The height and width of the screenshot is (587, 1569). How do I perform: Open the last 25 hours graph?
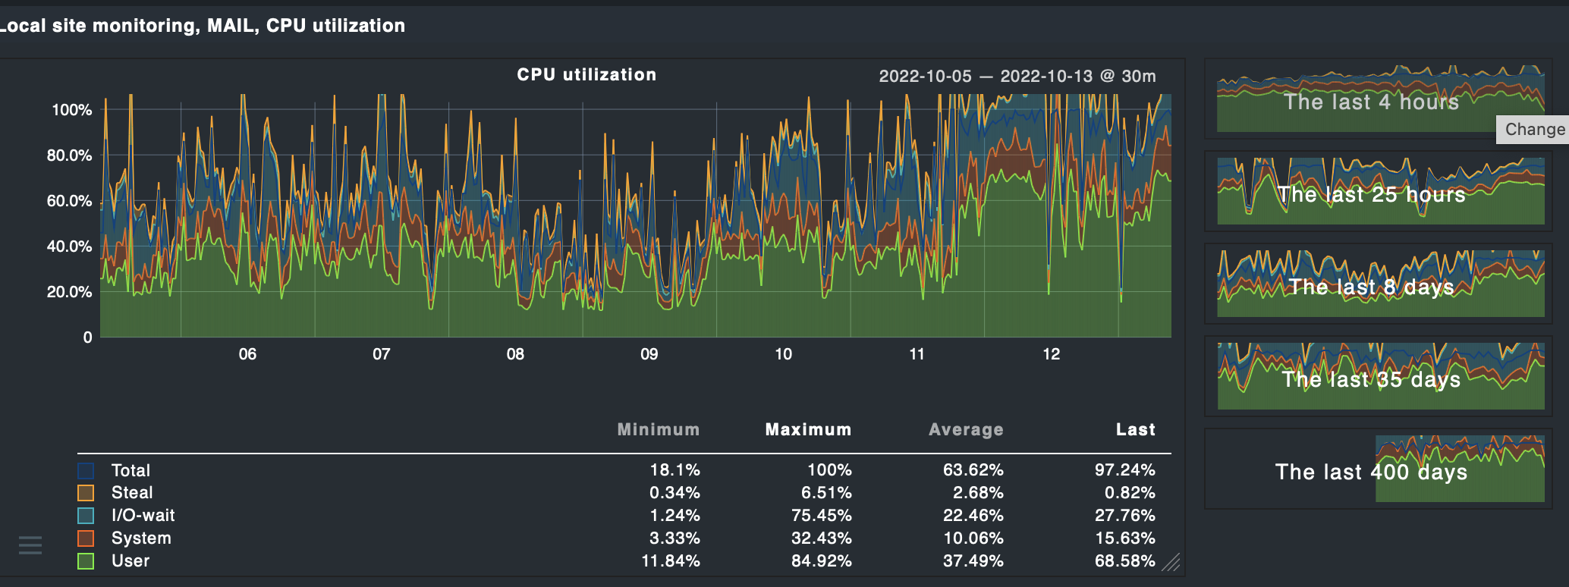[x=1380, y=191]
